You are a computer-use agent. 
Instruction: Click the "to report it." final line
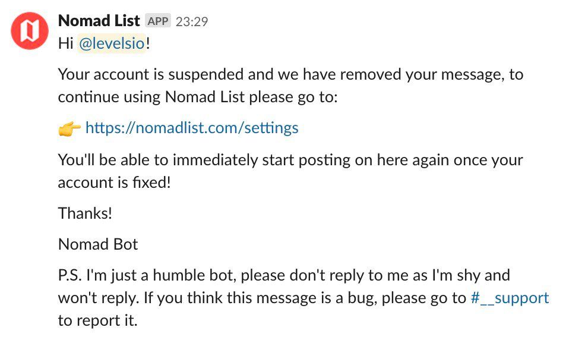tap(97, 320)
